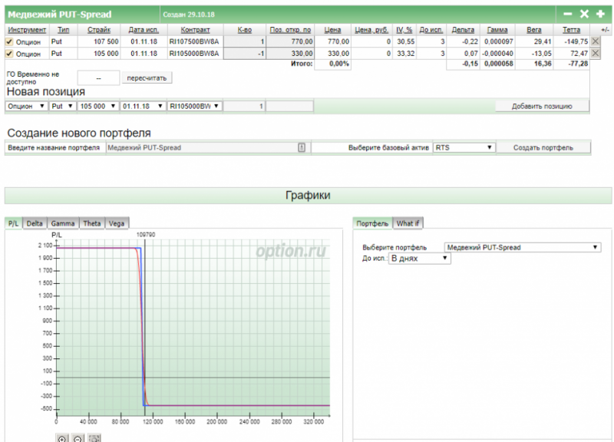Click the Добавить позицию button
This screenshot has height=442, width=614.
[x=542, y=106]
